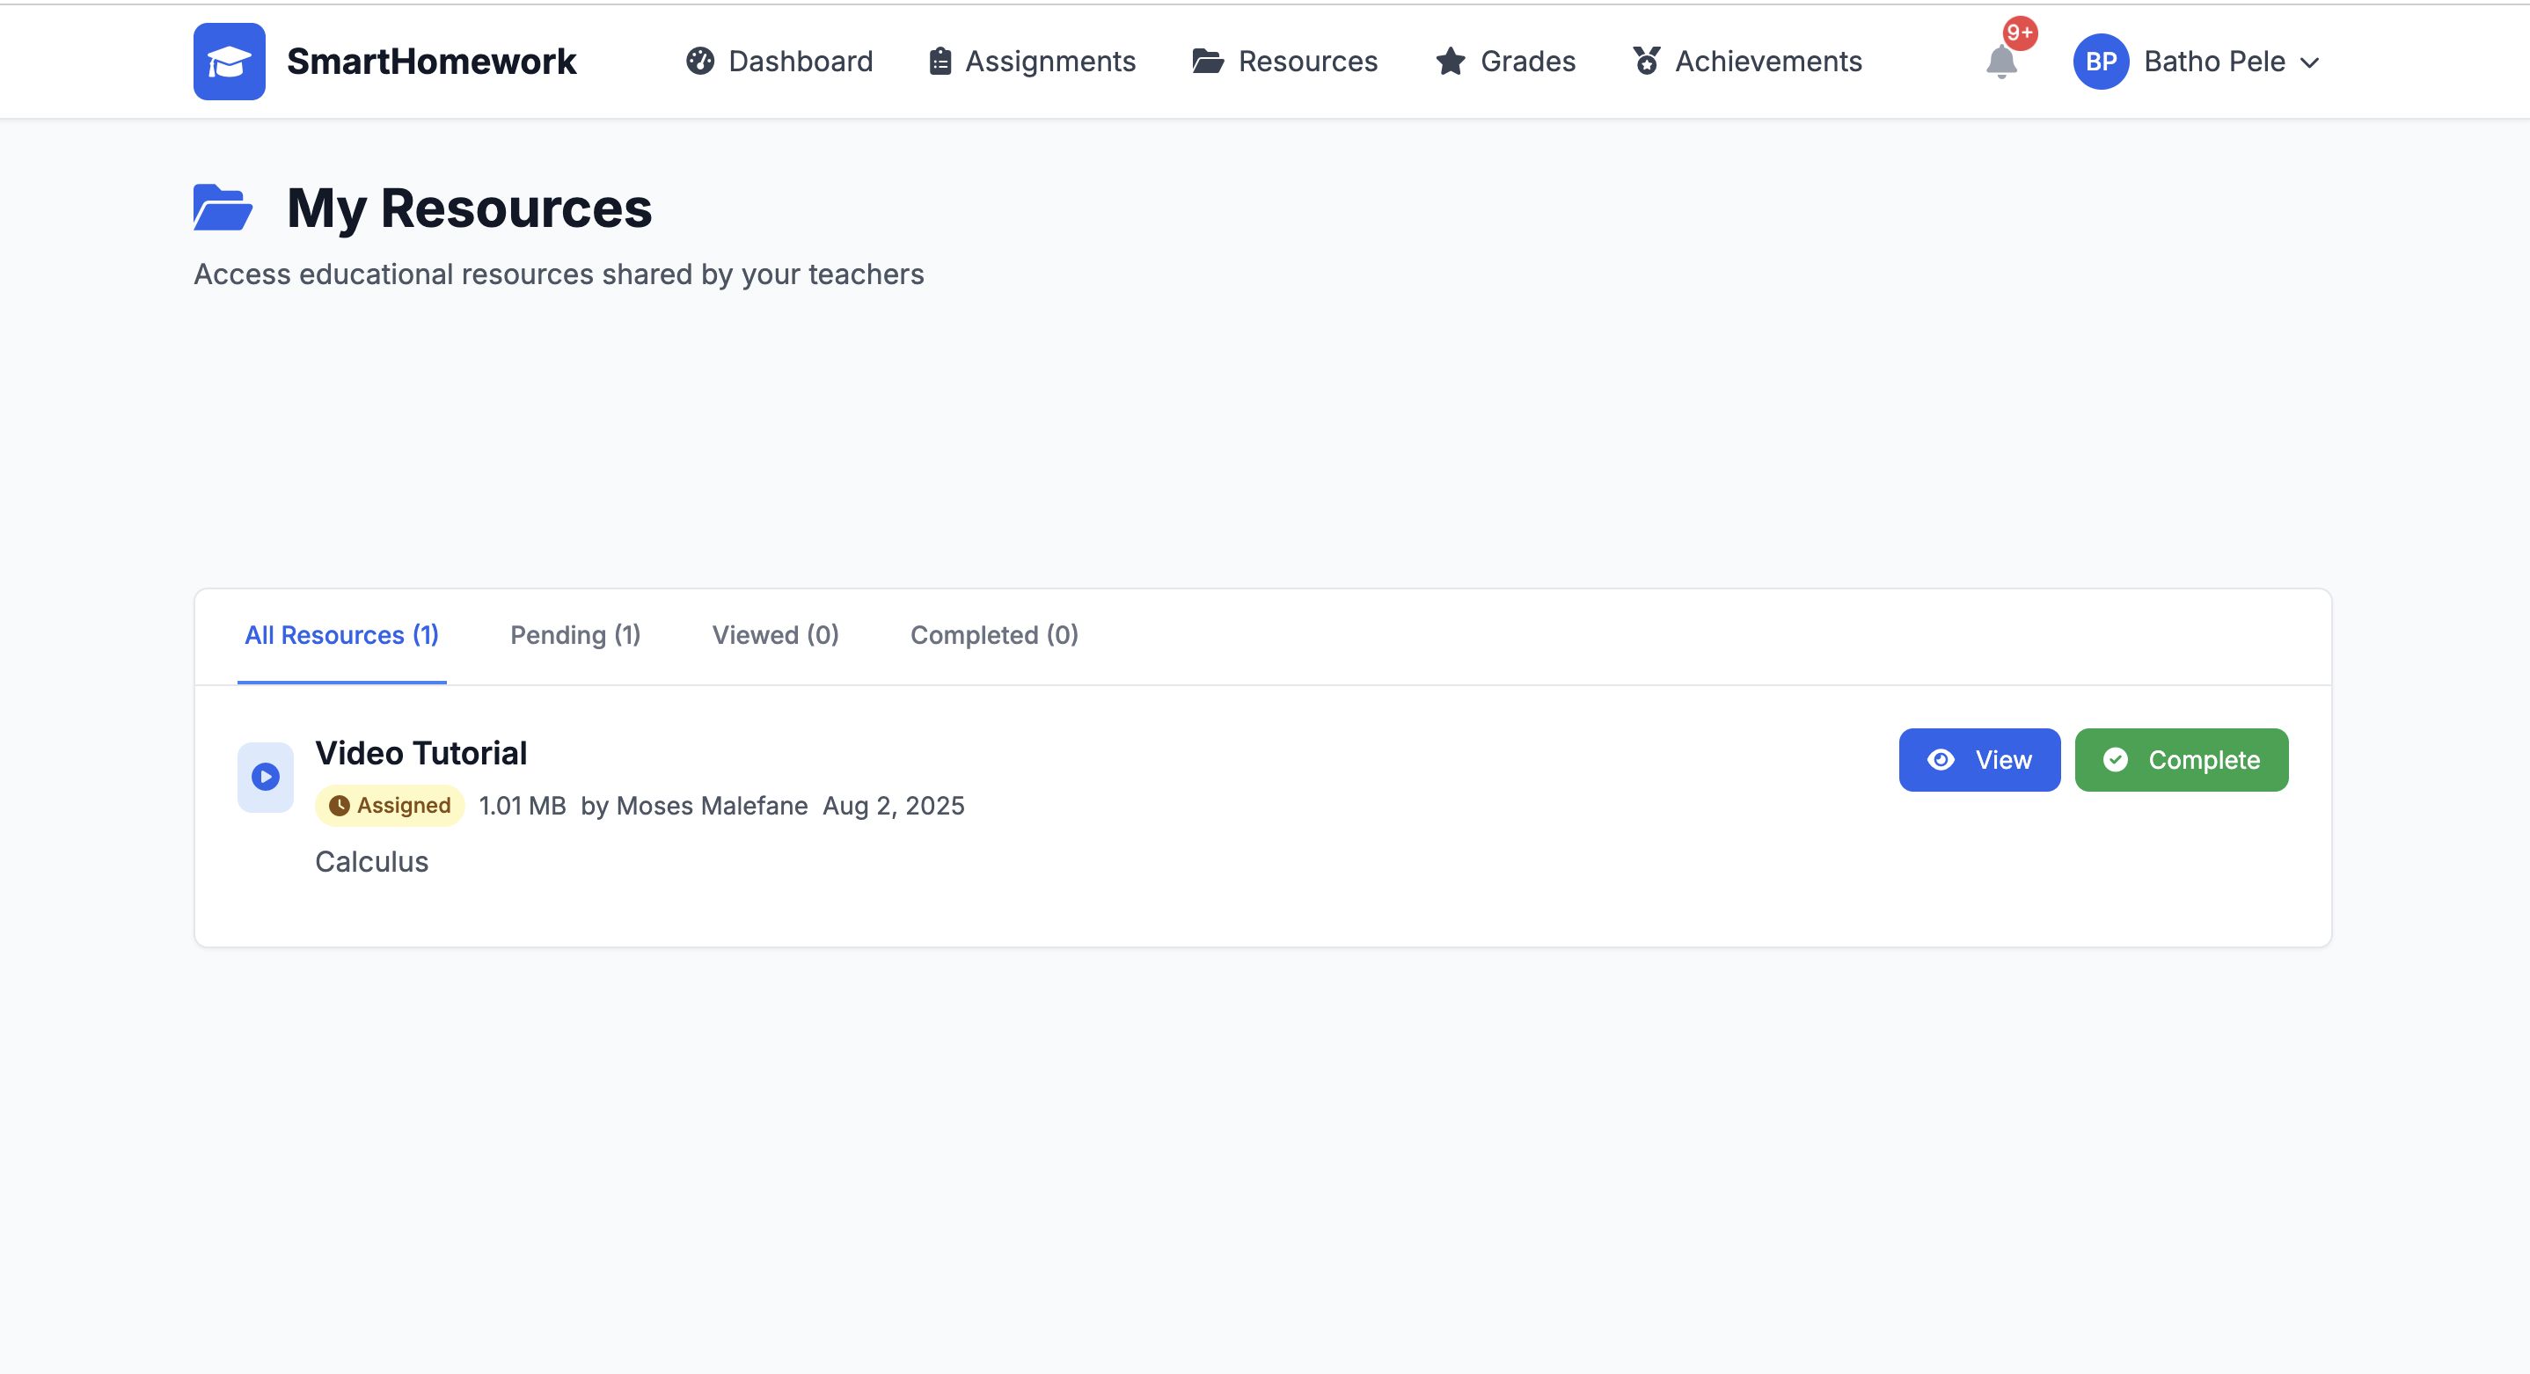Select the All Resources (1) tab
Screen dimensions: 2530x1374
(x=342, y=635)
